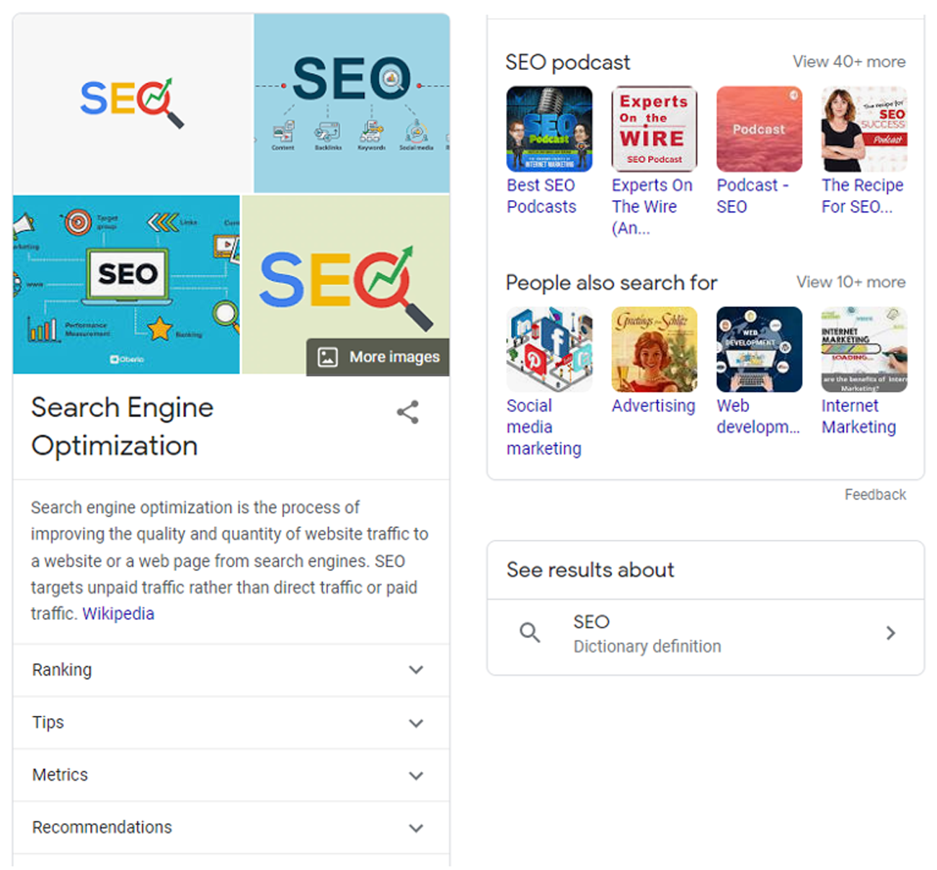Open the Advertising related search thumbnail
937x870 pixels.
point(654,350)
